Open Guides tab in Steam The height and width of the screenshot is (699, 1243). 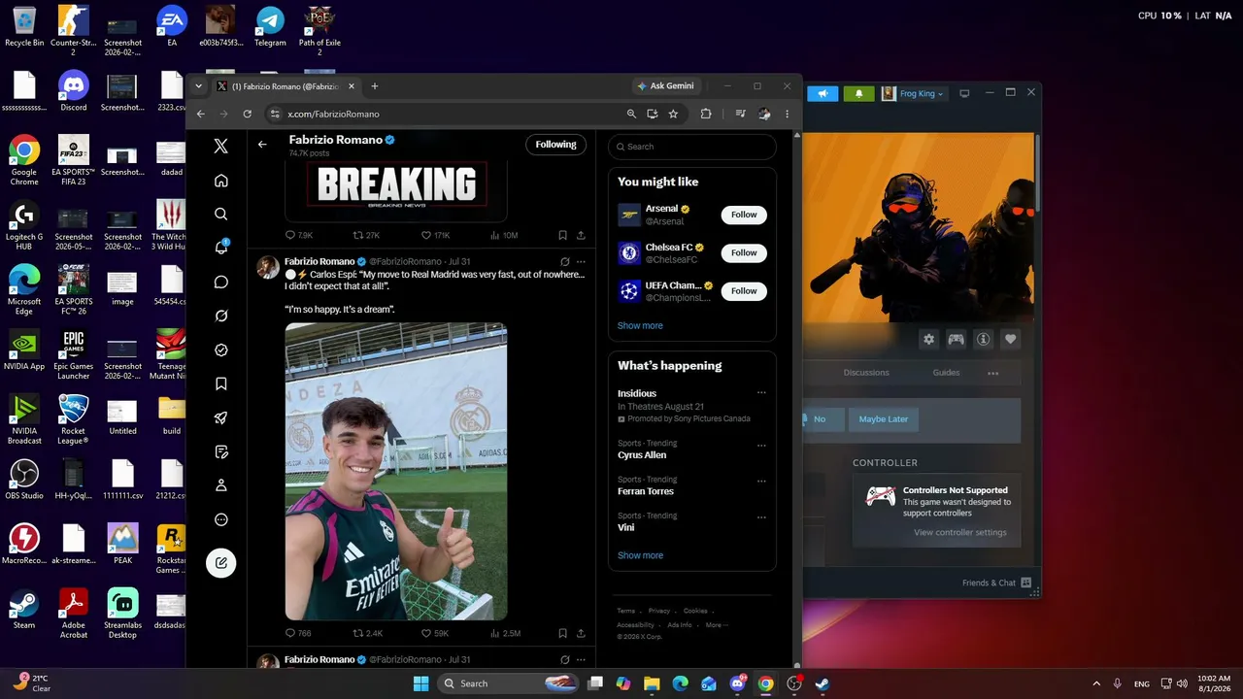click(946, 373)
